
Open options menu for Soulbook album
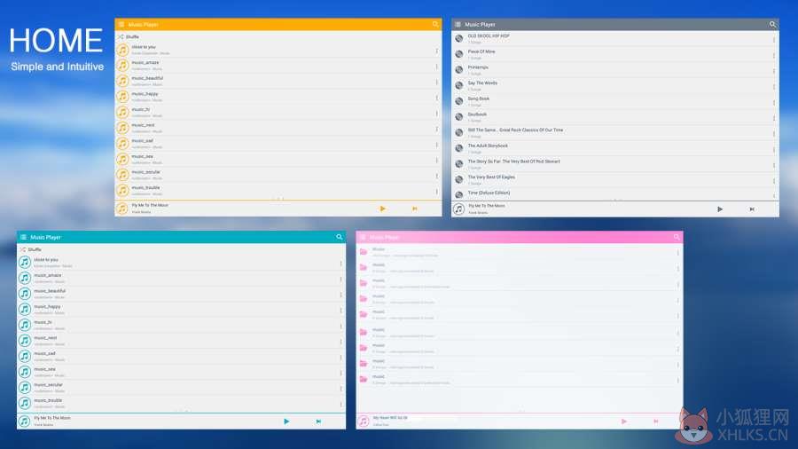[x=774, y=118]
